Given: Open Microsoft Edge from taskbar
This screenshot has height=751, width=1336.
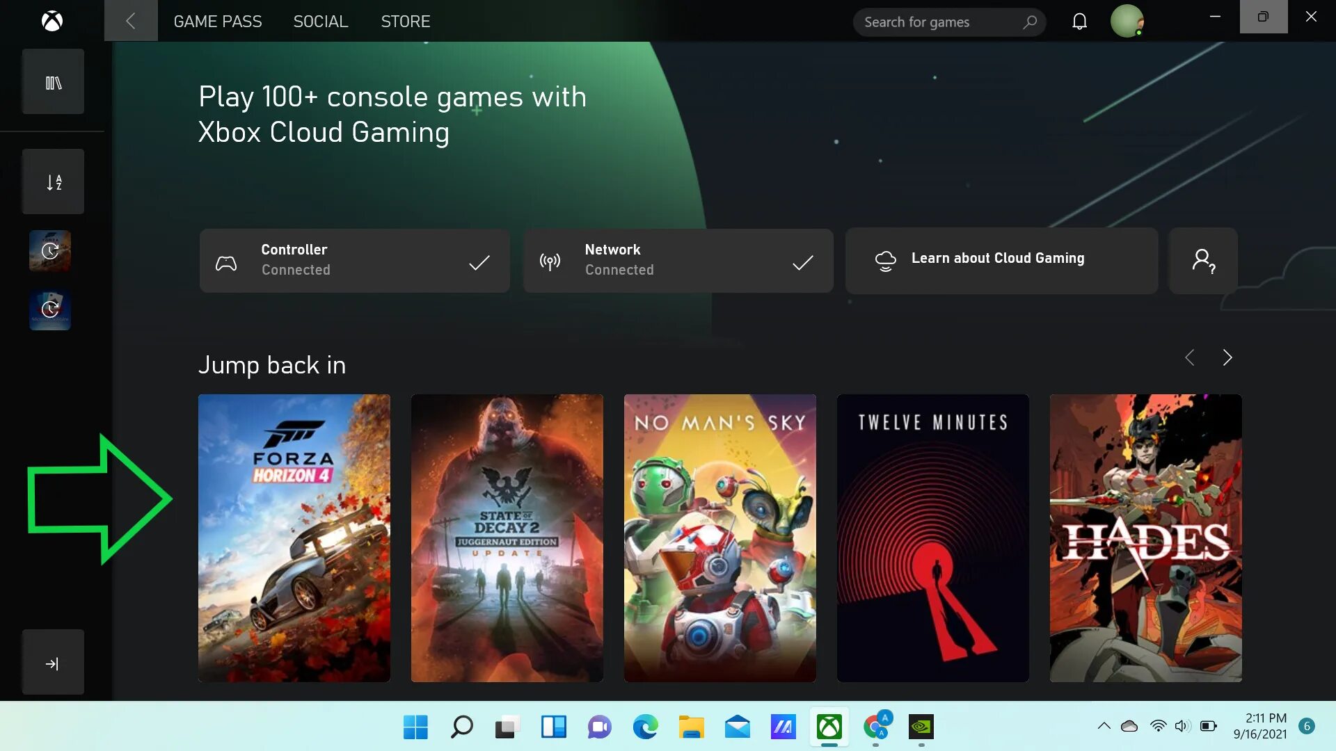Looking at the screenshot, I should click(x=645, y=727).
